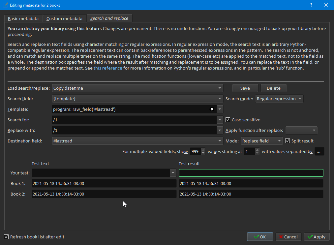Uncheck the Split result checkbox
Screen dimensions: 334x245
288,141
